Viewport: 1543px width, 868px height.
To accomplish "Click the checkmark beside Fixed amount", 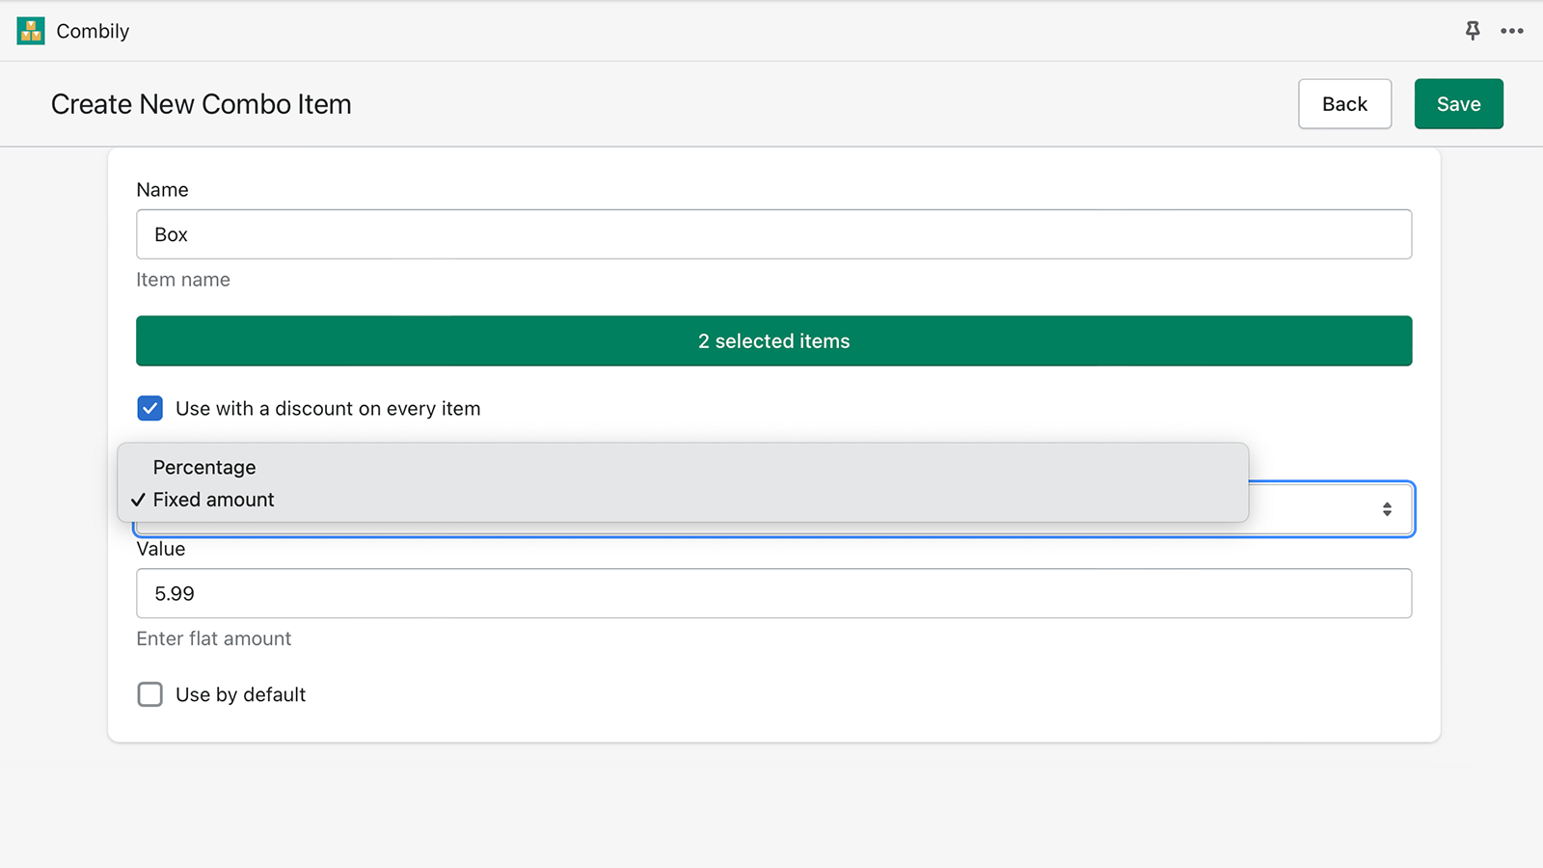I will [139, 500].
